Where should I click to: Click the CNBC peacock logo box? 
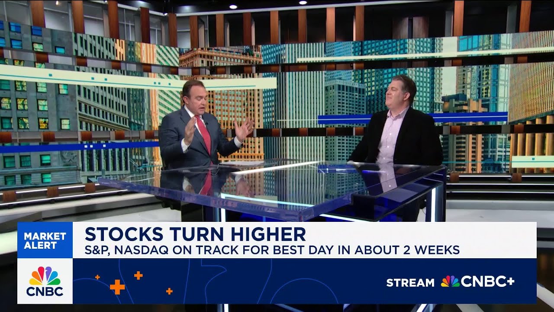(45, 281)
